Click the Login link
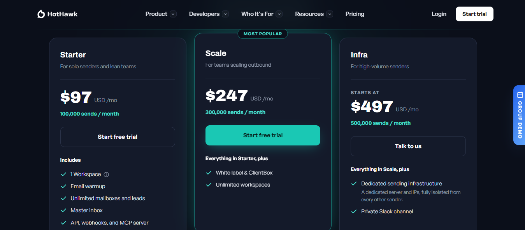 pos(439,14)
